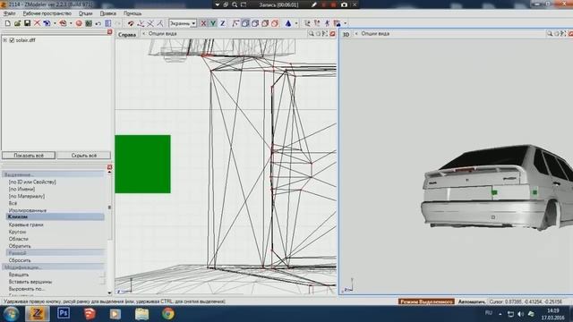Open the Файл menu

click(x=9, y=13)
